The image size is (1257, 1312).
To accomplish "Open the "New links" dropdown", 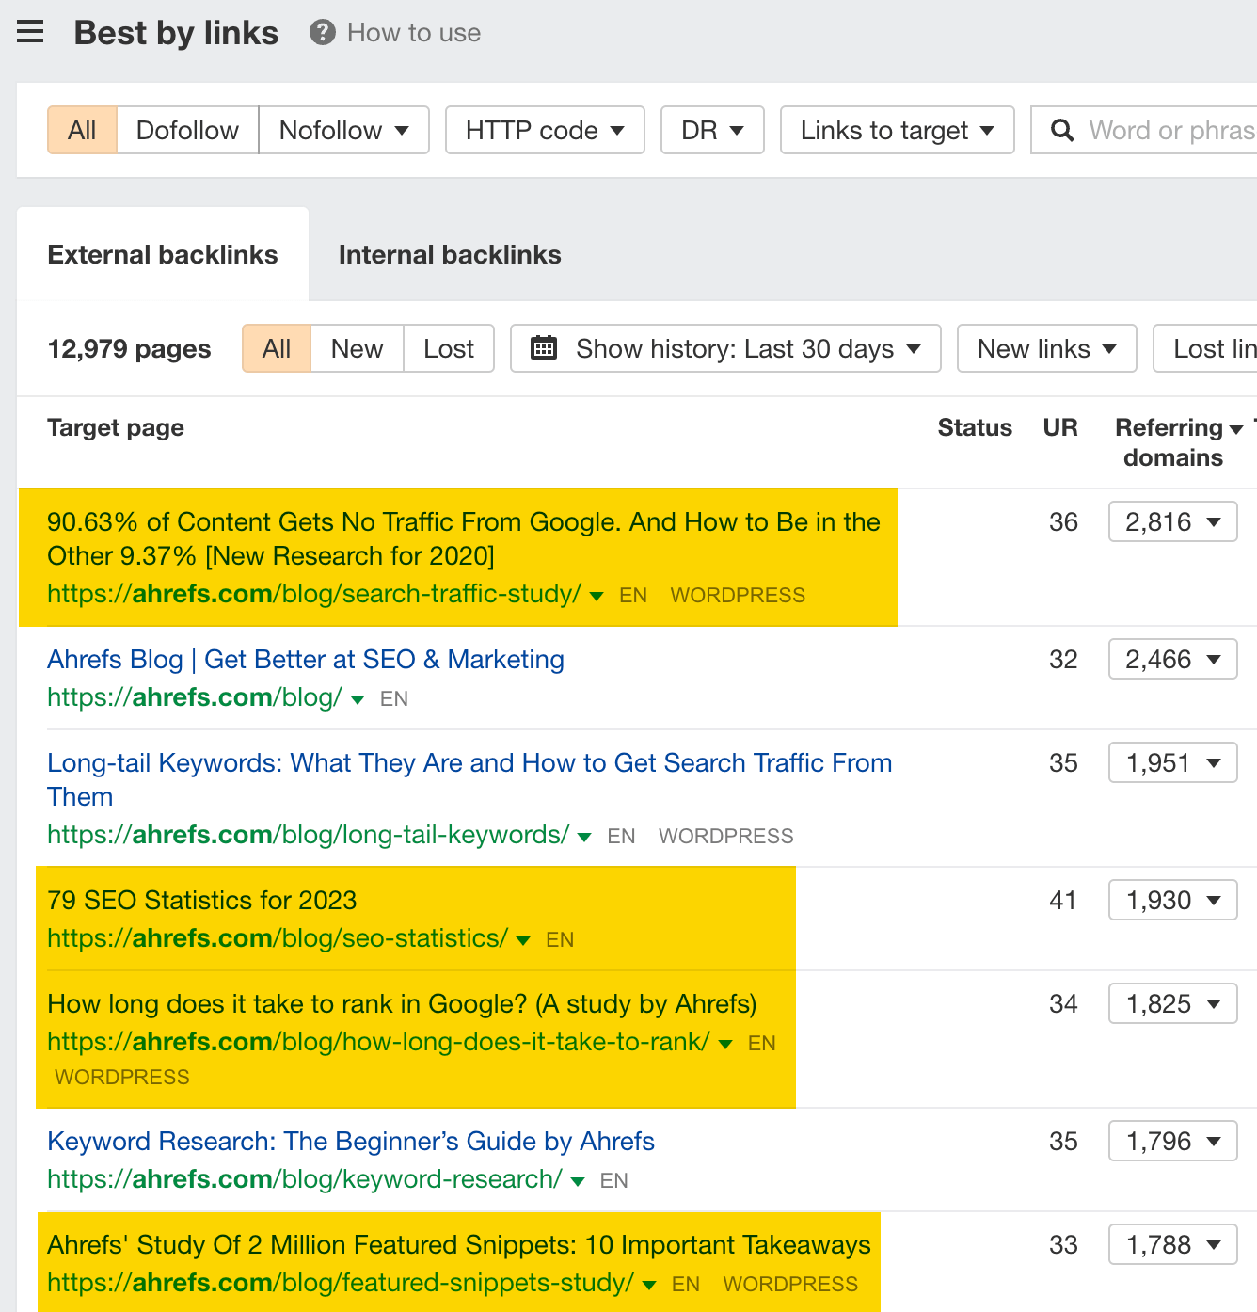I will pyautogui.click(x=1045, y=348).
